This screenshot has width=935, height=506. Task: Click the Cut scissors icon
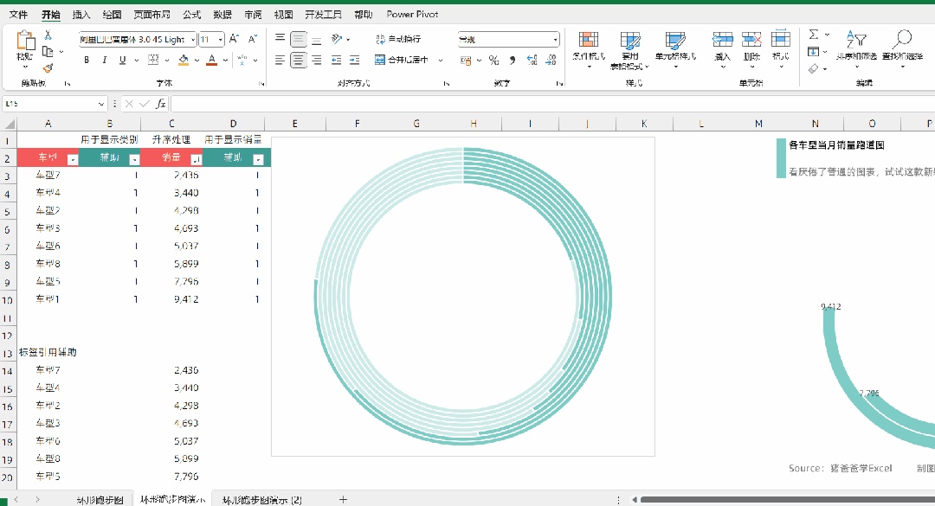(48, 35)
